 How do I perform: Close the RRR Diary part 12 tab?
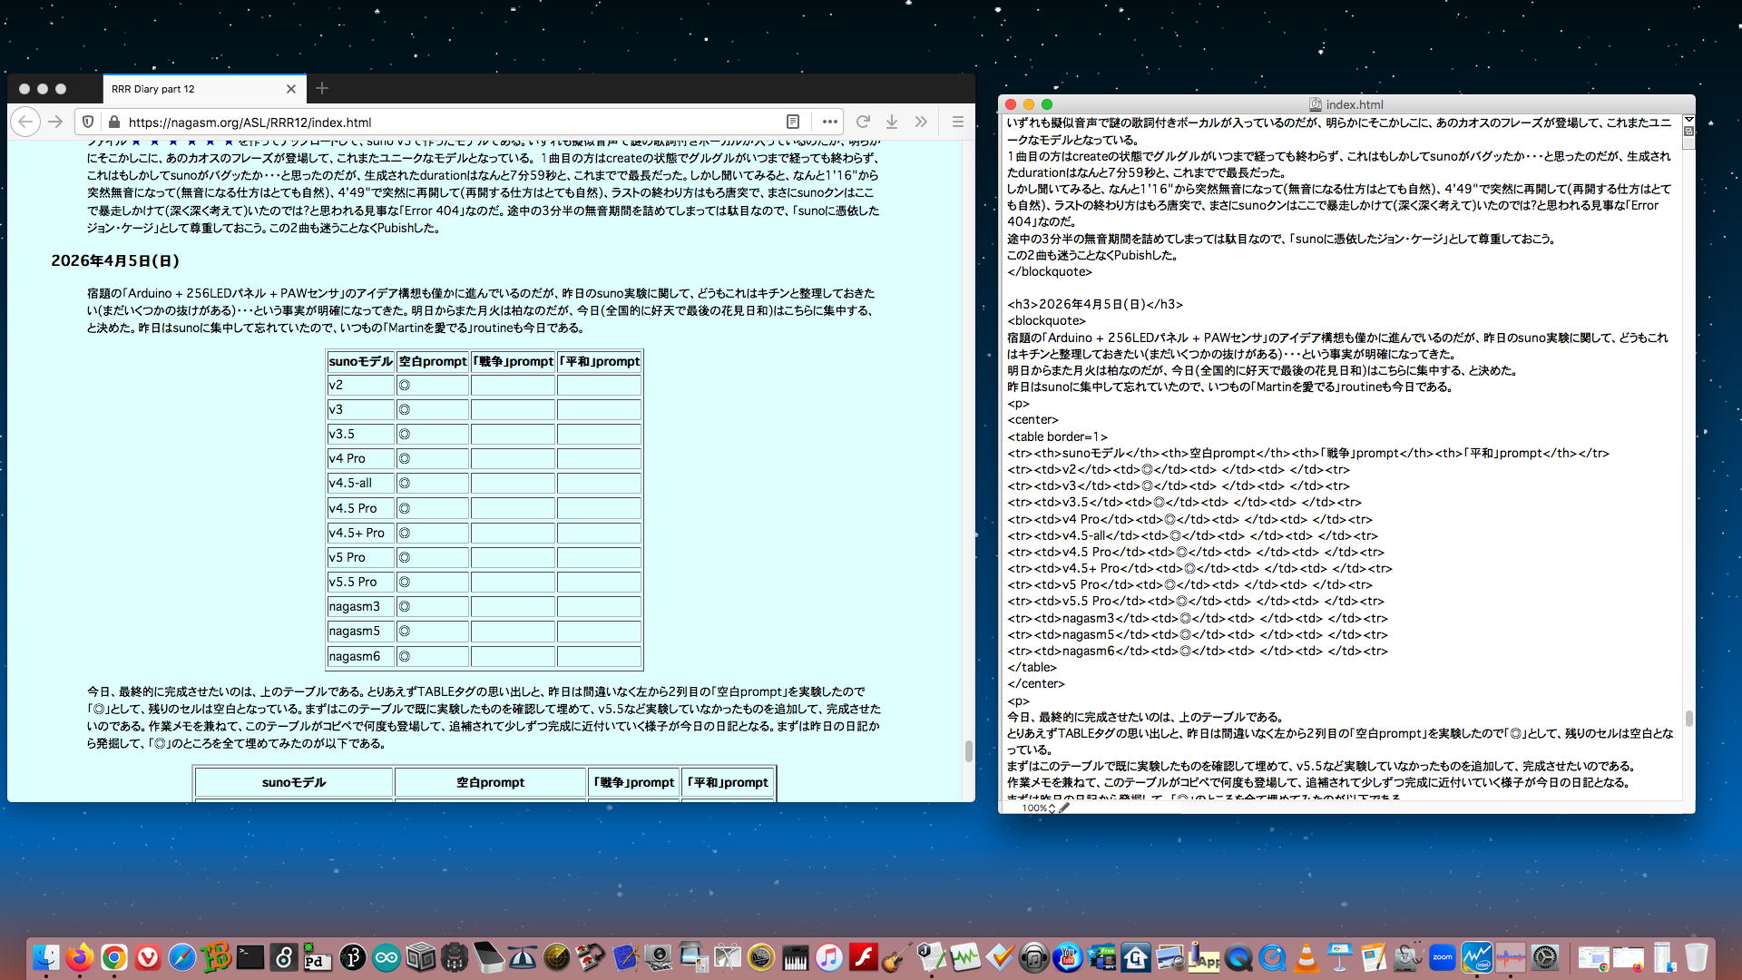click(291, 89)
